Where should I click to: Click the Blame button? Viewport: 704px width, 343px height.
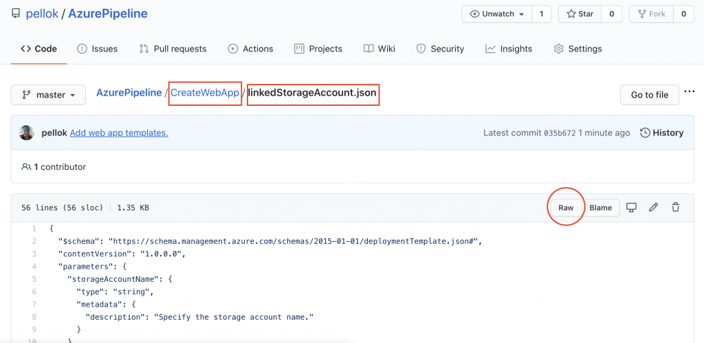click(x=600, y=208)
